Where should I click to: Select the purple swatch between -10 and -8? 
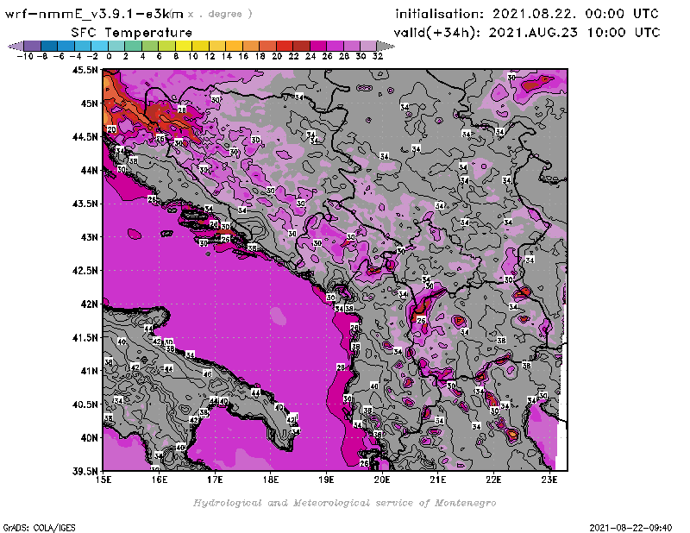pos(32,46)
